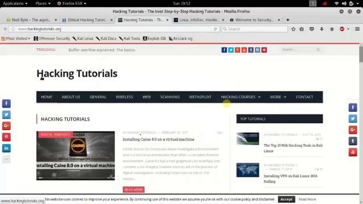Show more share options in left sidebar
The image size is (363, 204).
pyautogui.click(x=6, y=159)
